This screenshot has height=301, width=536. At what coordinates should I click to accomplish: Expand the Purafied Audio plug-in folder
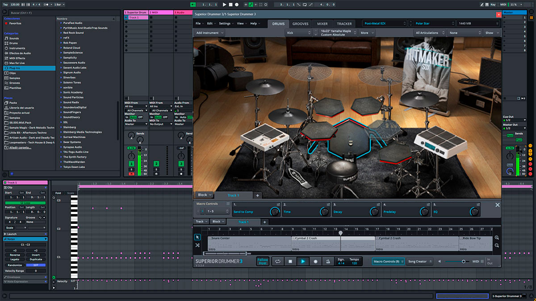62,23
